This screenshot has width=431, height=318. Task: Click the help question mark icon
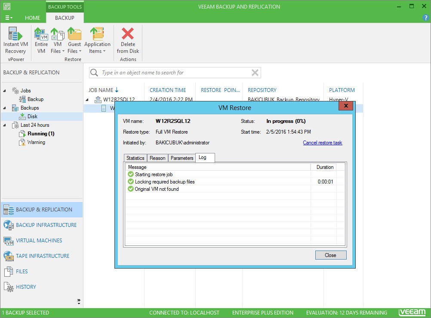425,18
